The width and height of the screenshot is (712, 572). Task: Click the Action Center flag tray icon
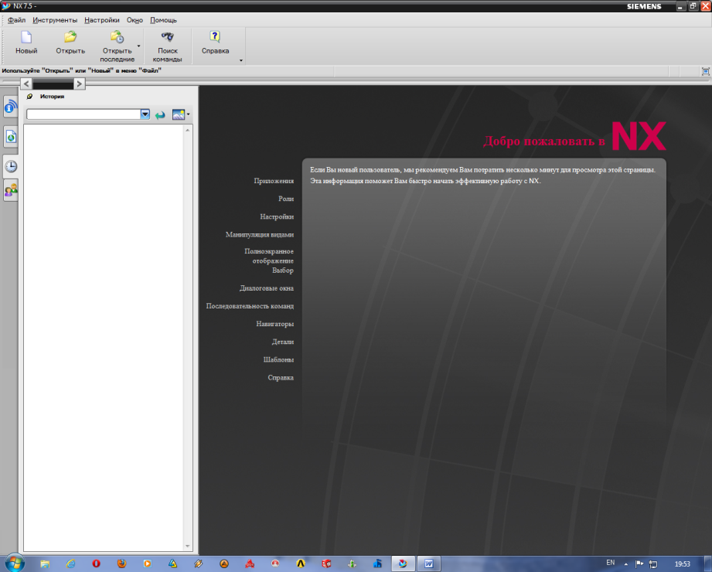coord(639,563)
